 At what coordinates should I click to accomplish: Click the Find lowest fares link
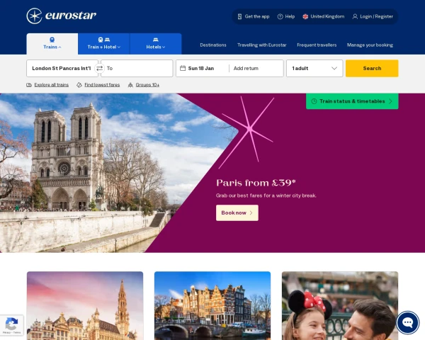point(102,85)
